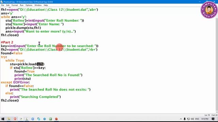Click the "Searching Completed" print line
This screenshot has width=218, height=122.
click(35, 97)
